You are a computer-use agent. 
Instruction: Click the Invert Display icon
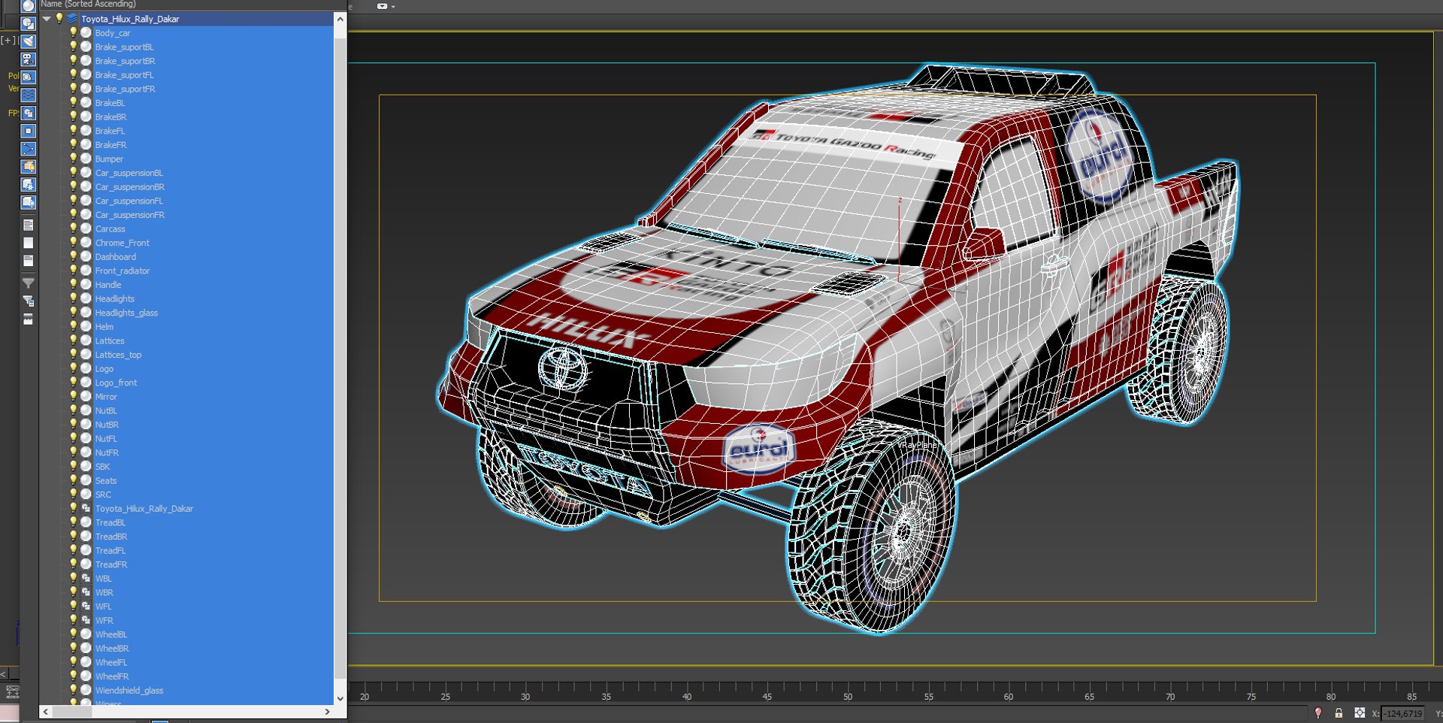(x=28, y=261)
